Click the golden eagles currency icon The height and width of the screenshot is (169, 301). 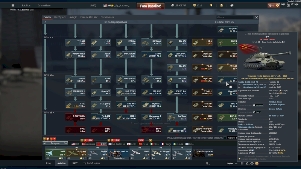pos(194,5)
